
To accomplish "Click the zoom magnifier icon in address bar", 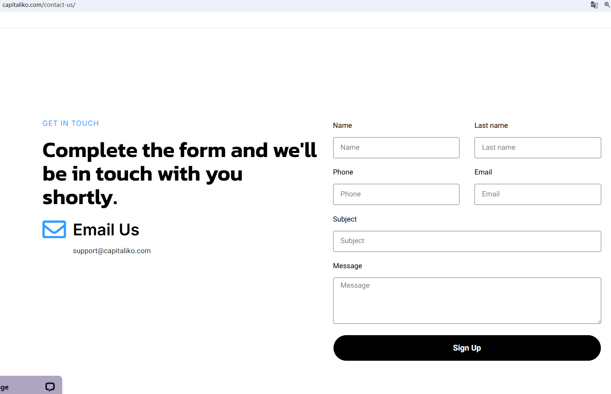I will coord(607,5).
